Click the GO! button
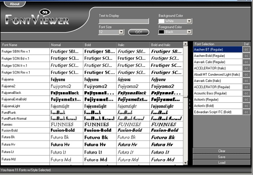 click(x=139, y=32)
